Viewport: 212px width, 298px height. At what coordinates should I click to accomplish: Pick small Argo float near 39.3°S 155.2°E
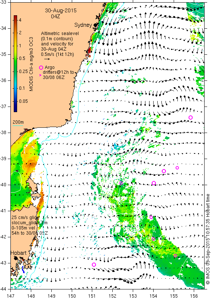click(177, 168)
